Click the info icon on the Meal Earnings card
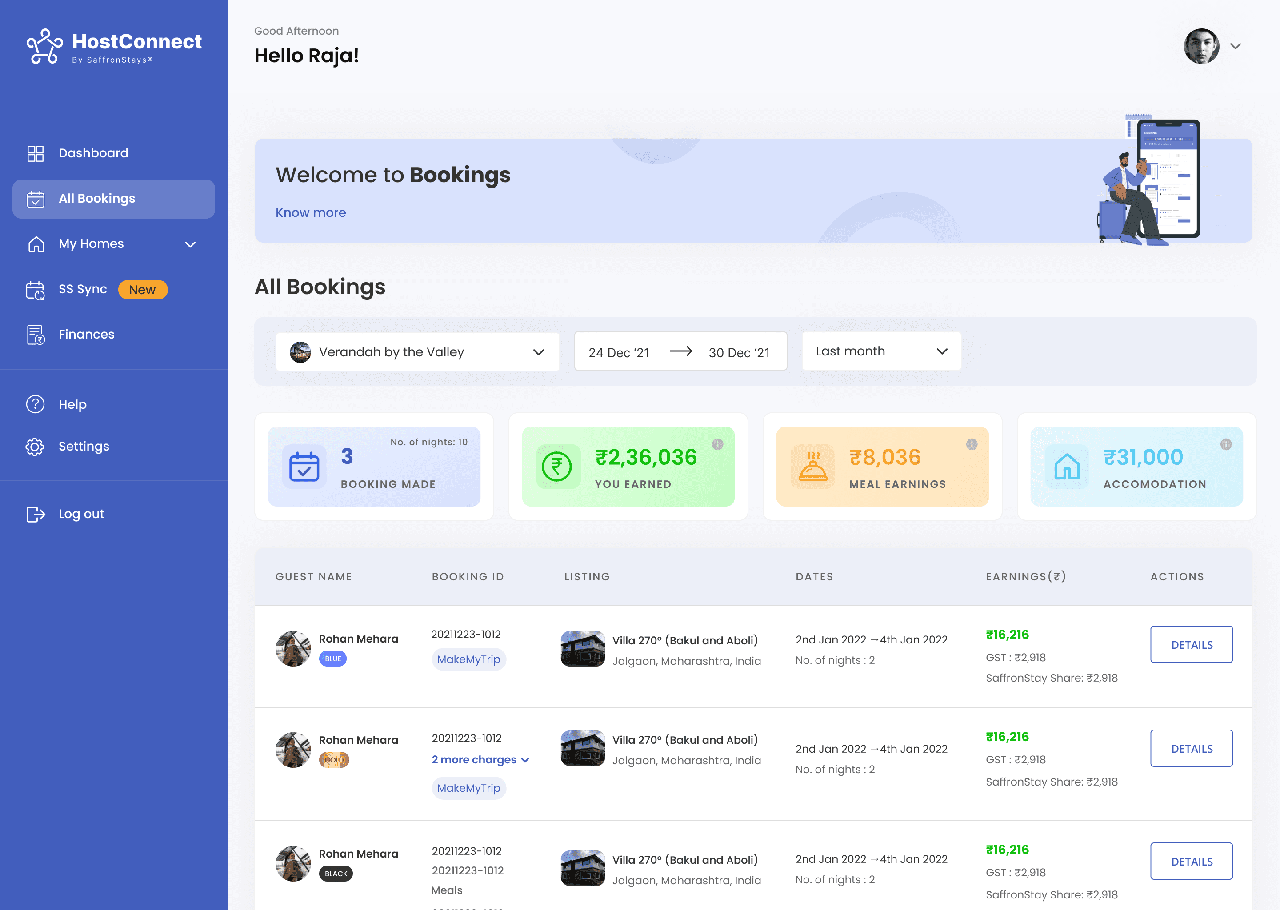The height and width of the screenshot is (910, 1280). click(971, 444)
